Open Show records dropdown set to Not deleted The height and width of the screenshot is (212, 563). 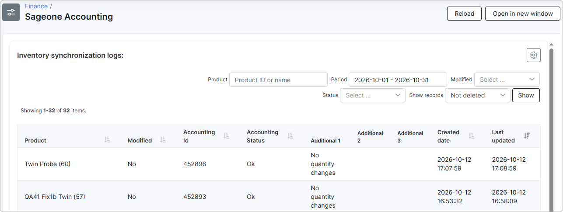(478, 95)
